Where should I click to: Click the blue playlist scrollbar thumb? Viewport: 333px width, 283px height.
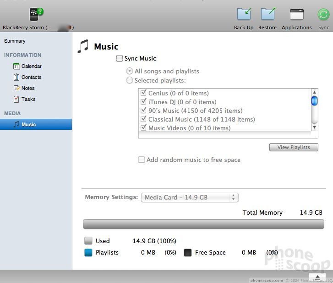pos(314,101)
